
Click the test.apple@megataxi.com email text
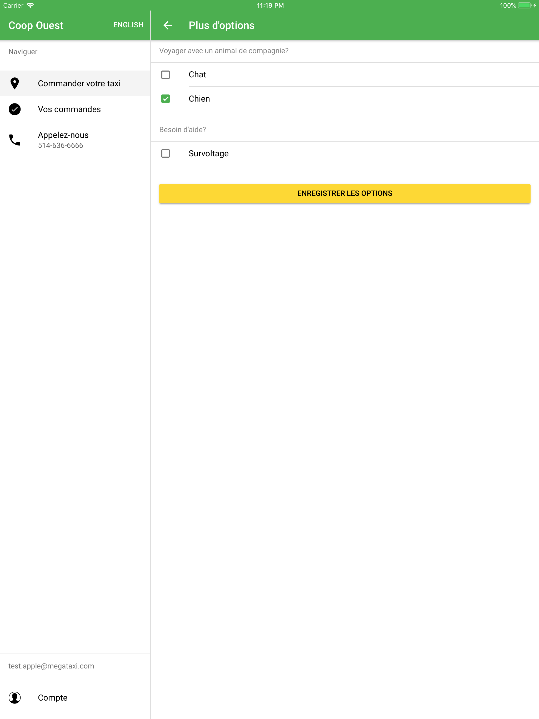point(51,666)
